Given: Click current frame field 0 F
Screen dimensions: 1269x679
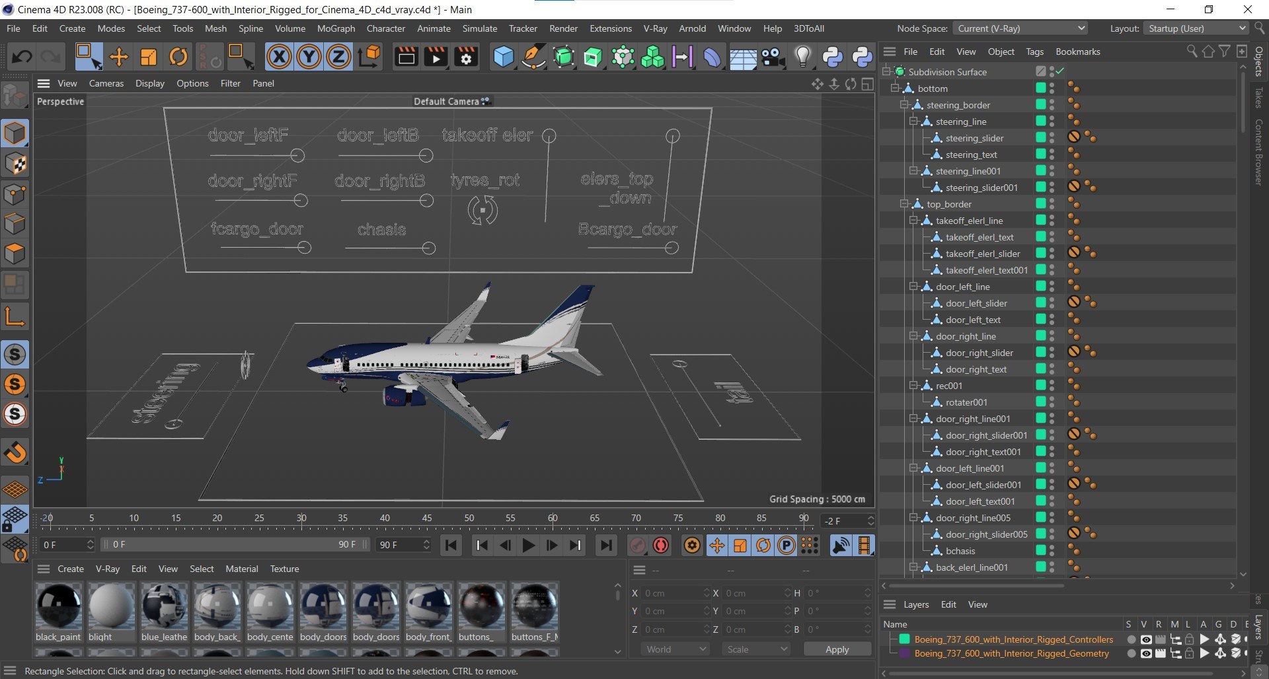Looking at the screenshot, I should 67,545.
